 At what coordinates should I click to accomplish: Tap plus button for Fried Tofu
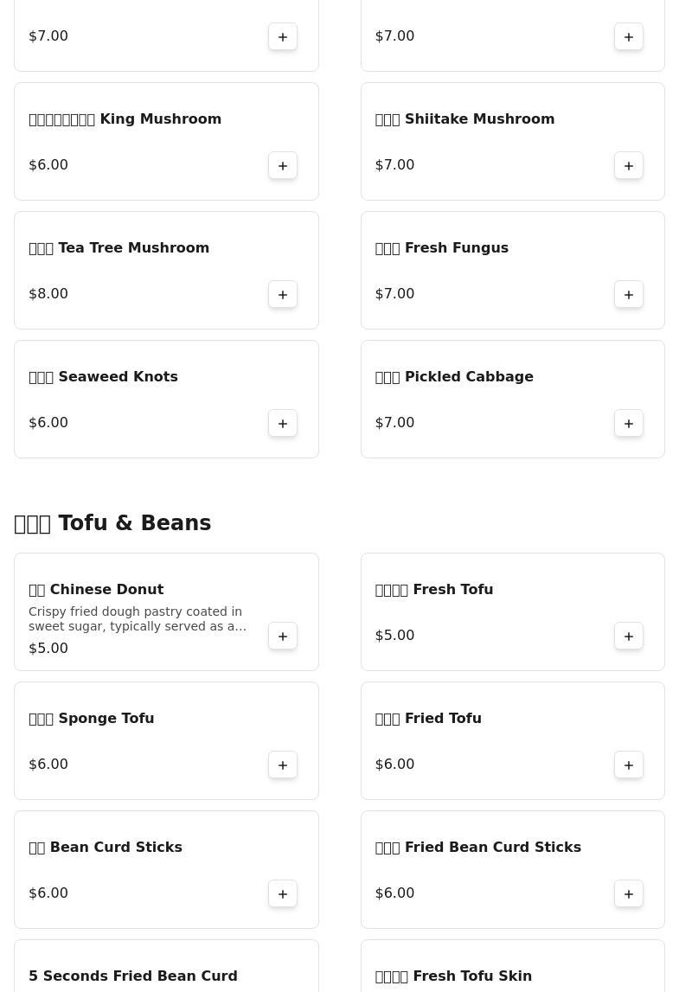point(629,765)
